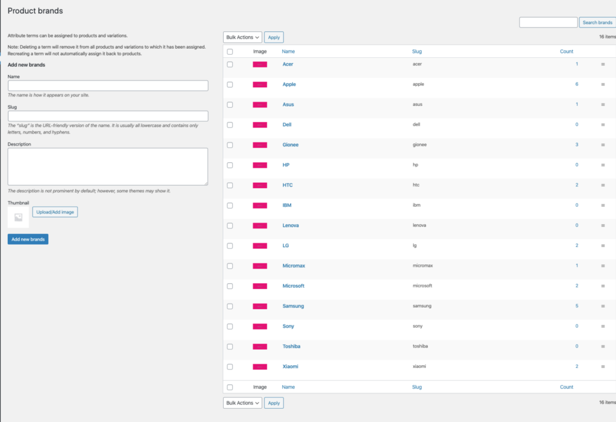The image size is (616, 422).
Task: Open the Xiaomi brand link
Action: (x=291, y=367)
